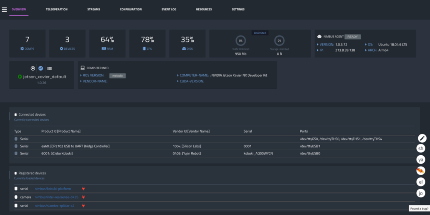Click the list icon above jetson_xavier_default
The width and height of the screenshot is (430, 215).
(49, 68)
